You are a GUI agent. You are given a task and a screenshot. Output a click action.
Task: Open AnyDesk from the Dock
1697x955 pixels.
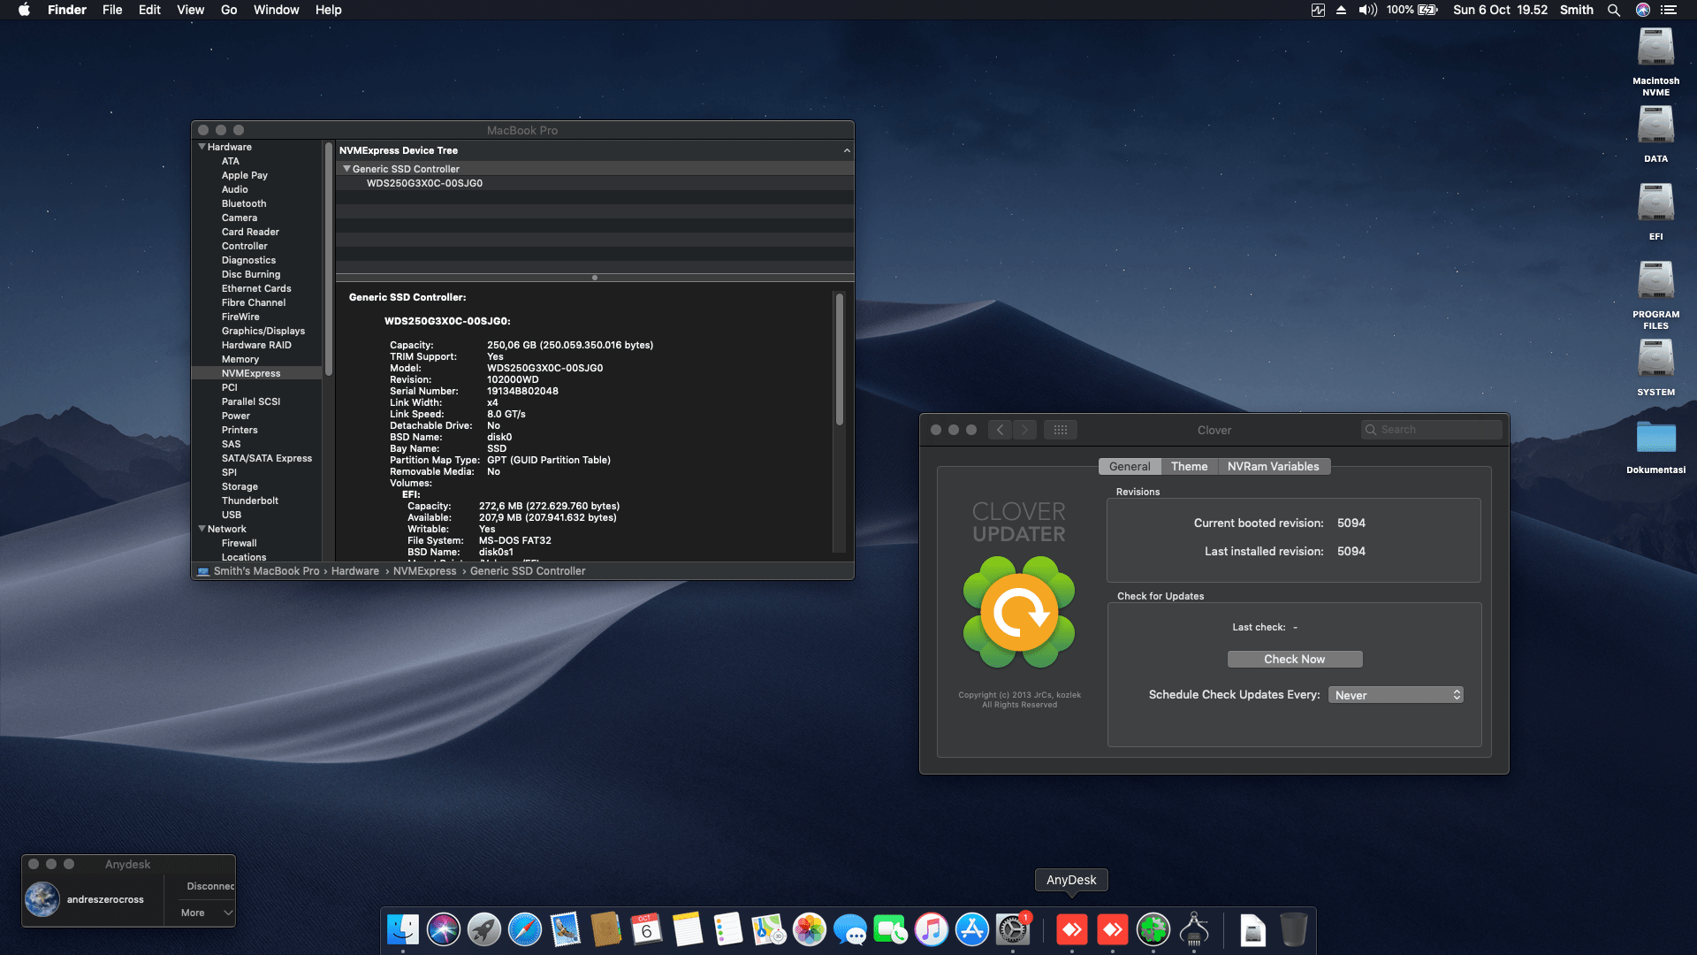click(1072, 930)
